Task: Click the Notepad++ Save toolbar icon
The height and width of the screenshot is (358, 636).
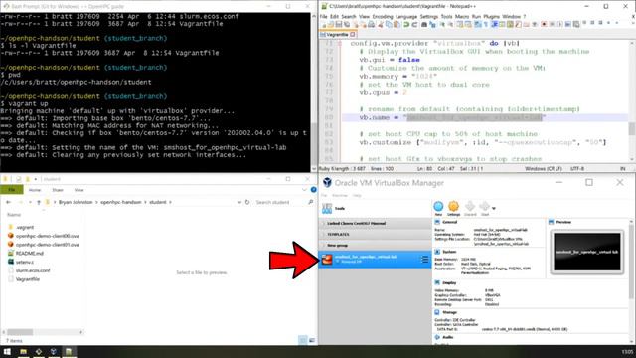Action: (x=339, y=24)
